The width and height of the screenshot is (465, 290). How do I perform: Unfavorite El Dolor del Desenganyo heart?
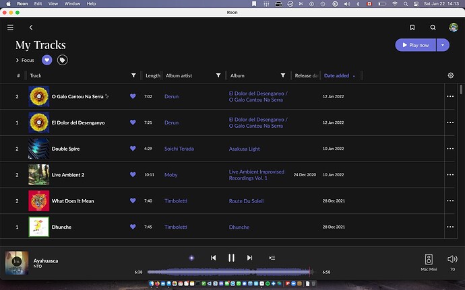133,122
